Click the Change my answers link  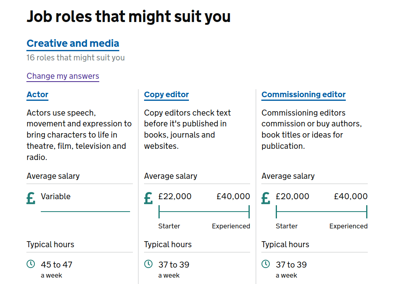pyautogui.click(x=63, y=76)
